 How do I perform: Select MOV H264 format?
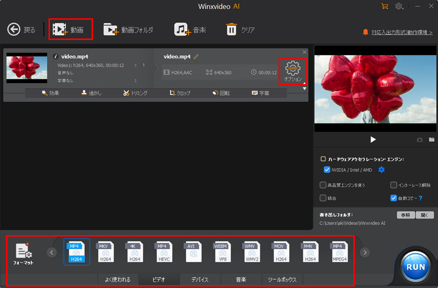coord(281,252)
